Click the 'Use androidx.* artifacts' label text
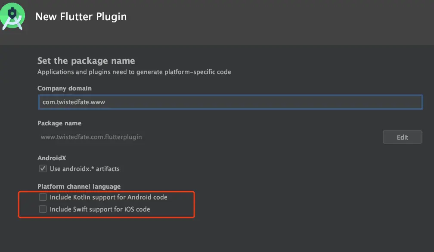The image size is (434, 252). [x=85, y=169]
